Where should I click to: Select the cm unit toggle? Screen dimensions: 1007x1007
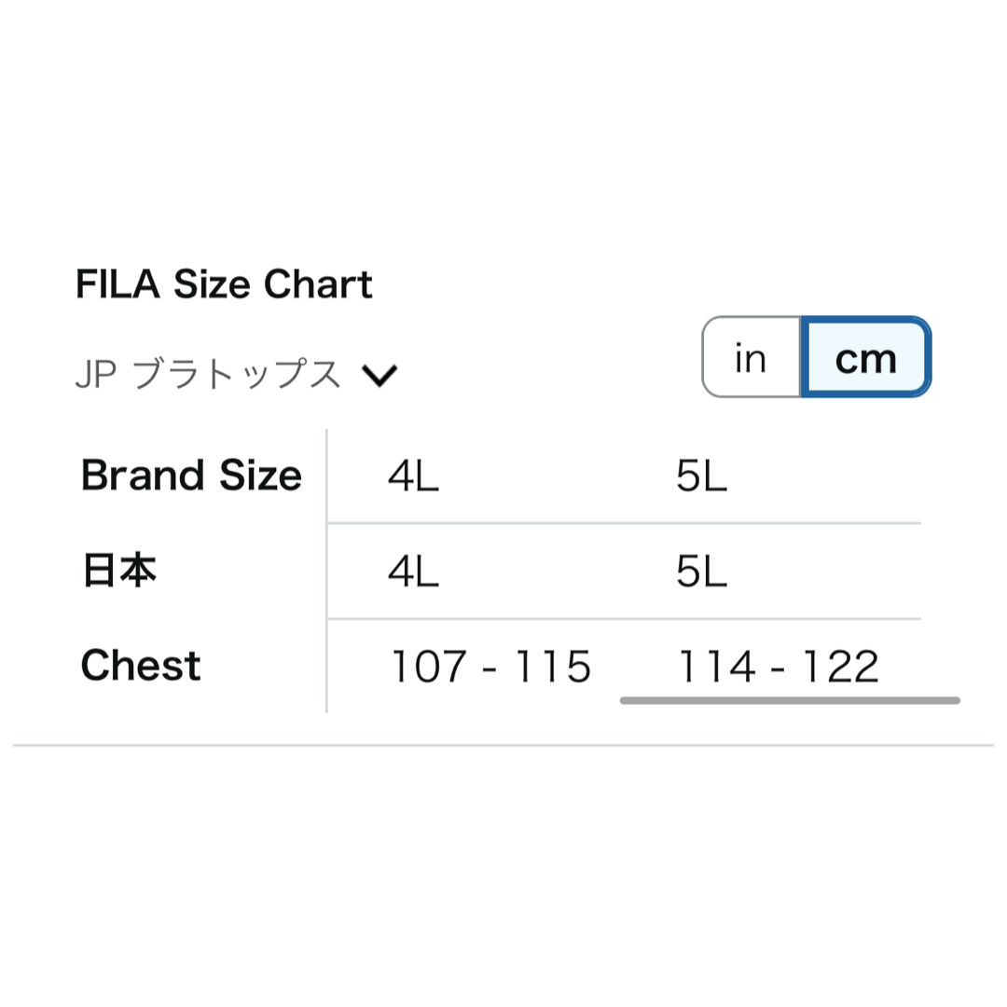click(865, 357)
